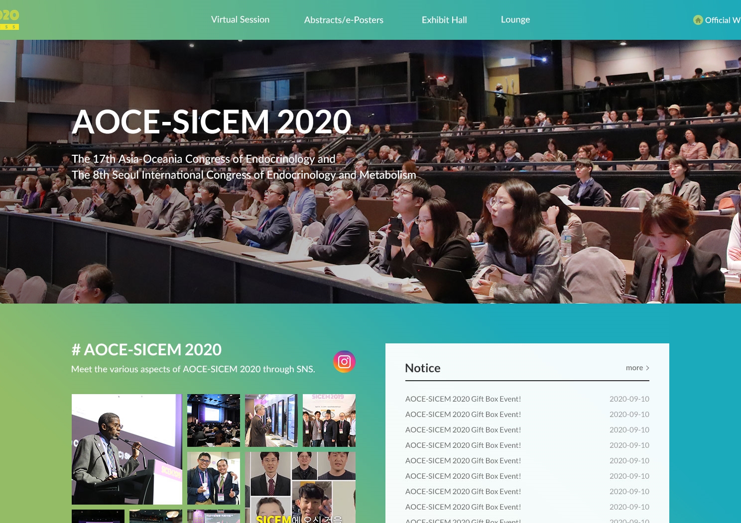Viewport: 741px width, 523px height.
Task: Open the Lounge menu
Action: [x=515, y=19]
